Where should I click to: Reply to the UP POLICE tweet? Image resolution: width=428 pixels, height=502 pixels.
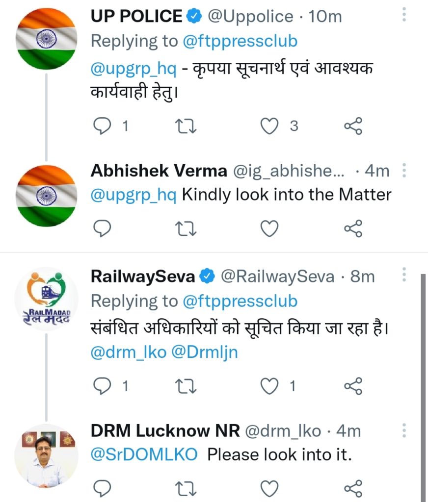(x=103, y=126)
